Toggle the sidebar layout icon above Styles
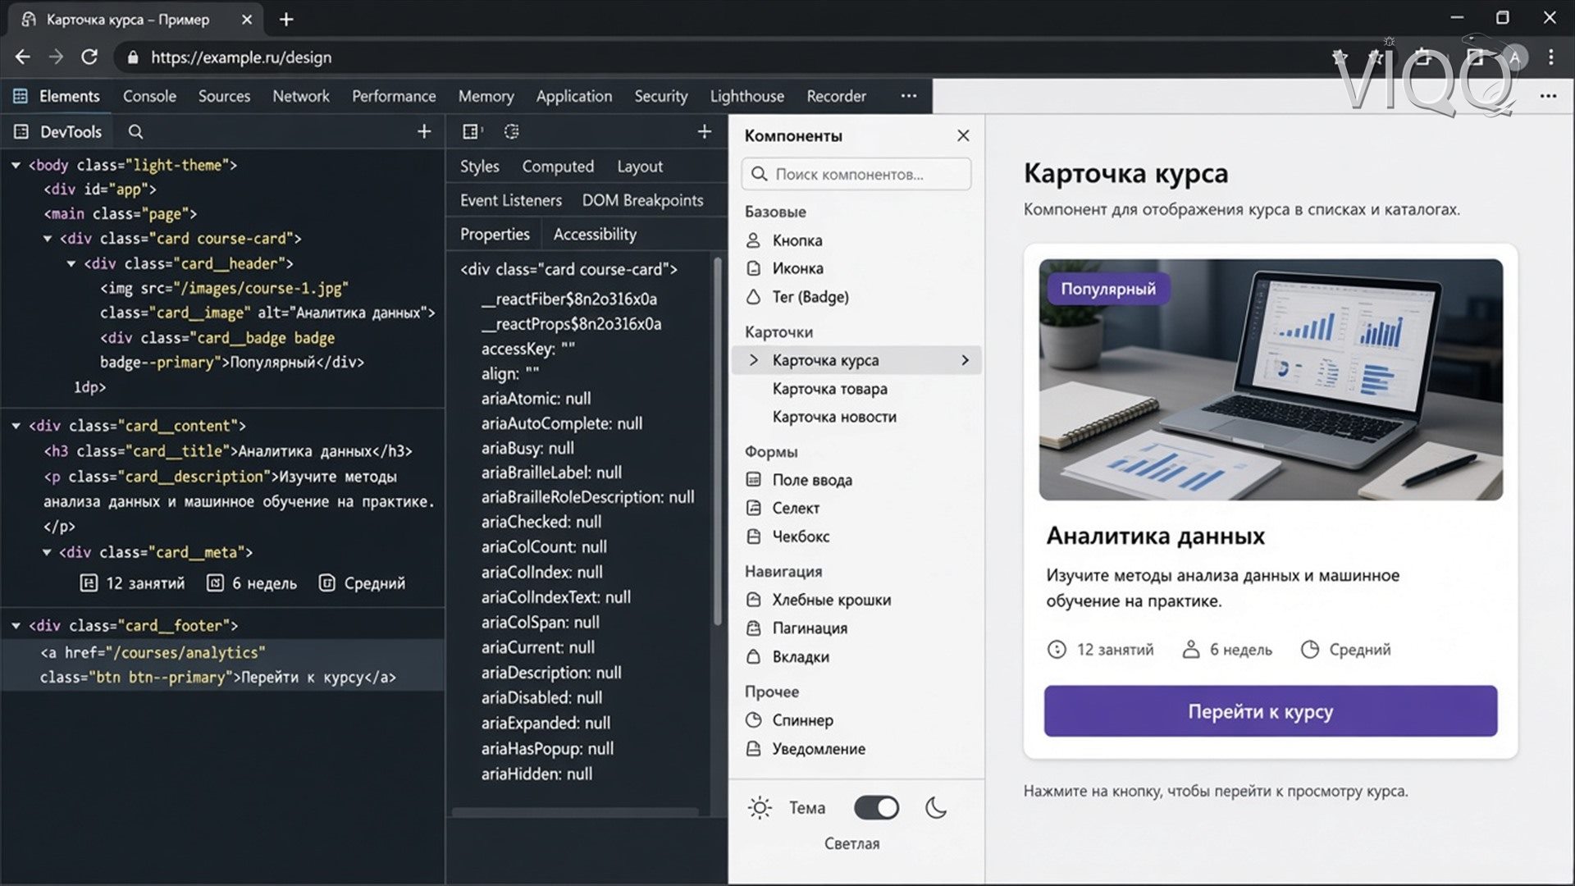Image resolution: width=1575 pixels, height=886 pixels. [471, 131]
